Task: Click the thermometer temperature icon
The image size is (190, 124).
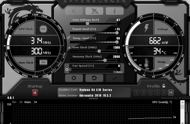Action: [146, 63]
